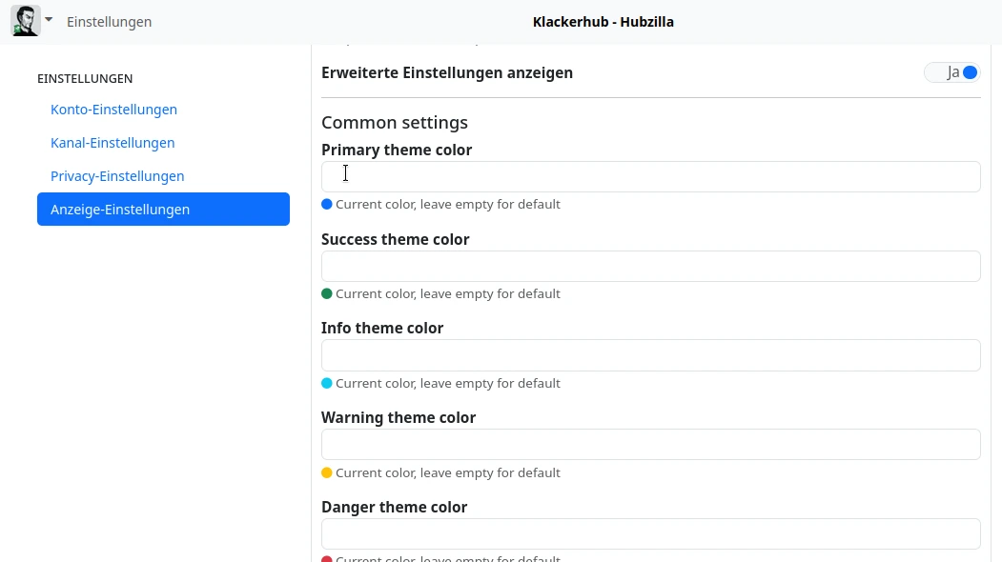Click the blue primary color dot
1002x562 pixels.
coord(327,204)
